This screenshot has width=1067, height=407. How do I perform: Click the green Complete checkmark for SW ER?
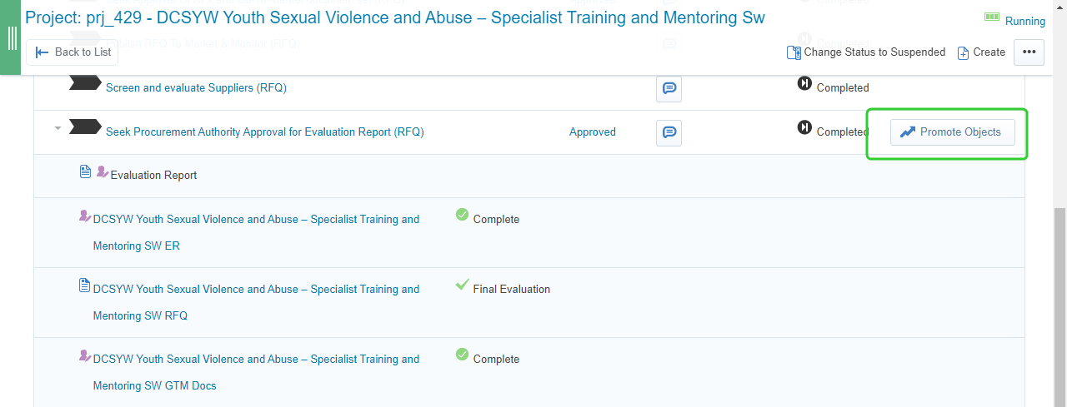tap(462, 215)
